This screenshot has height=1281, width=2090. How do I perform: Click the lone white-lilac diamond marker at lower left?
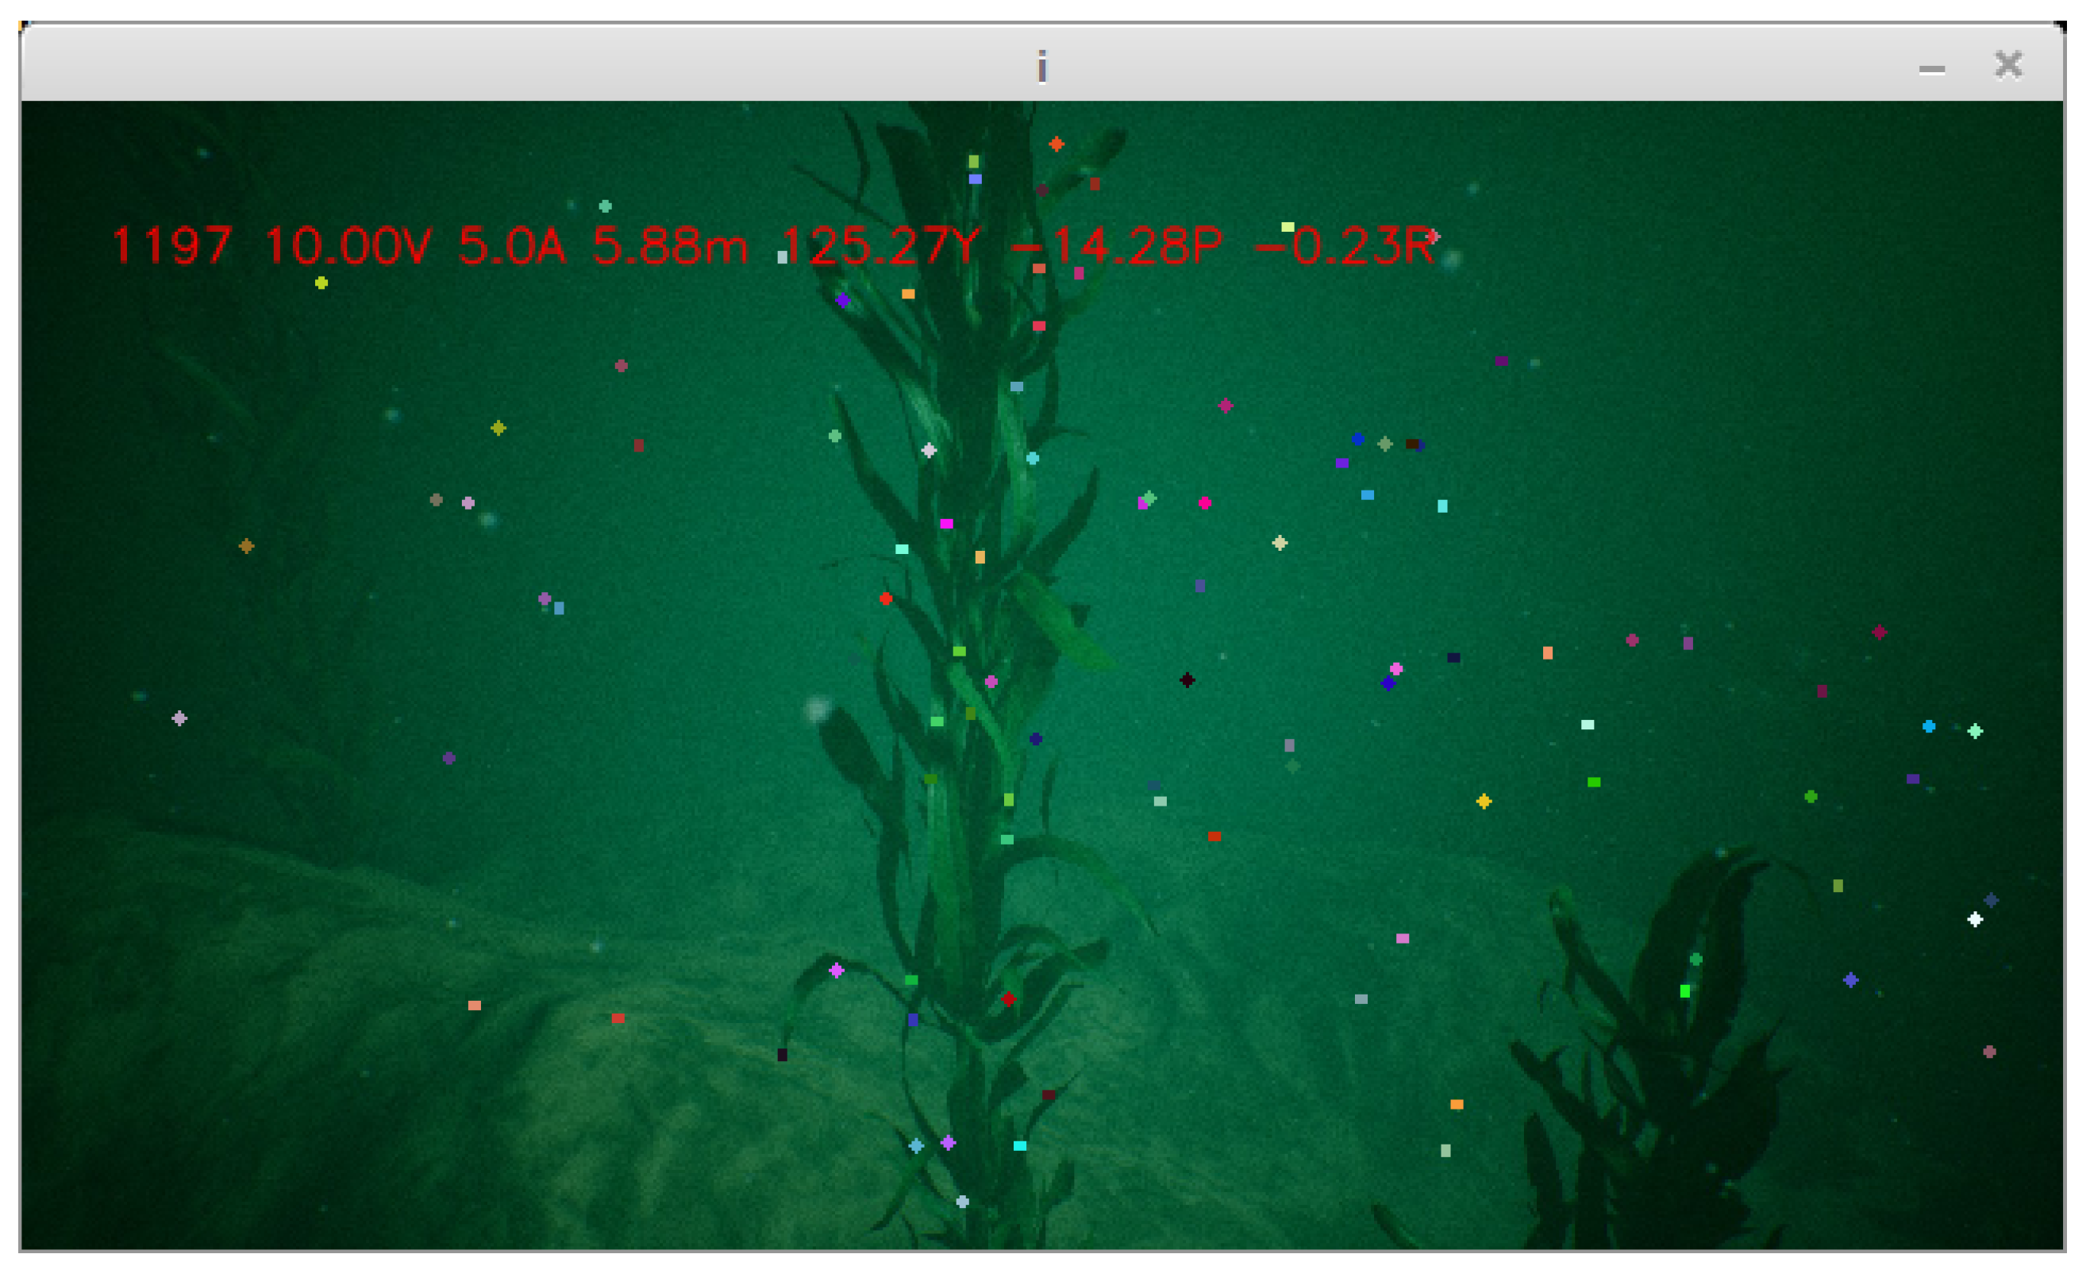coord(179,718)
